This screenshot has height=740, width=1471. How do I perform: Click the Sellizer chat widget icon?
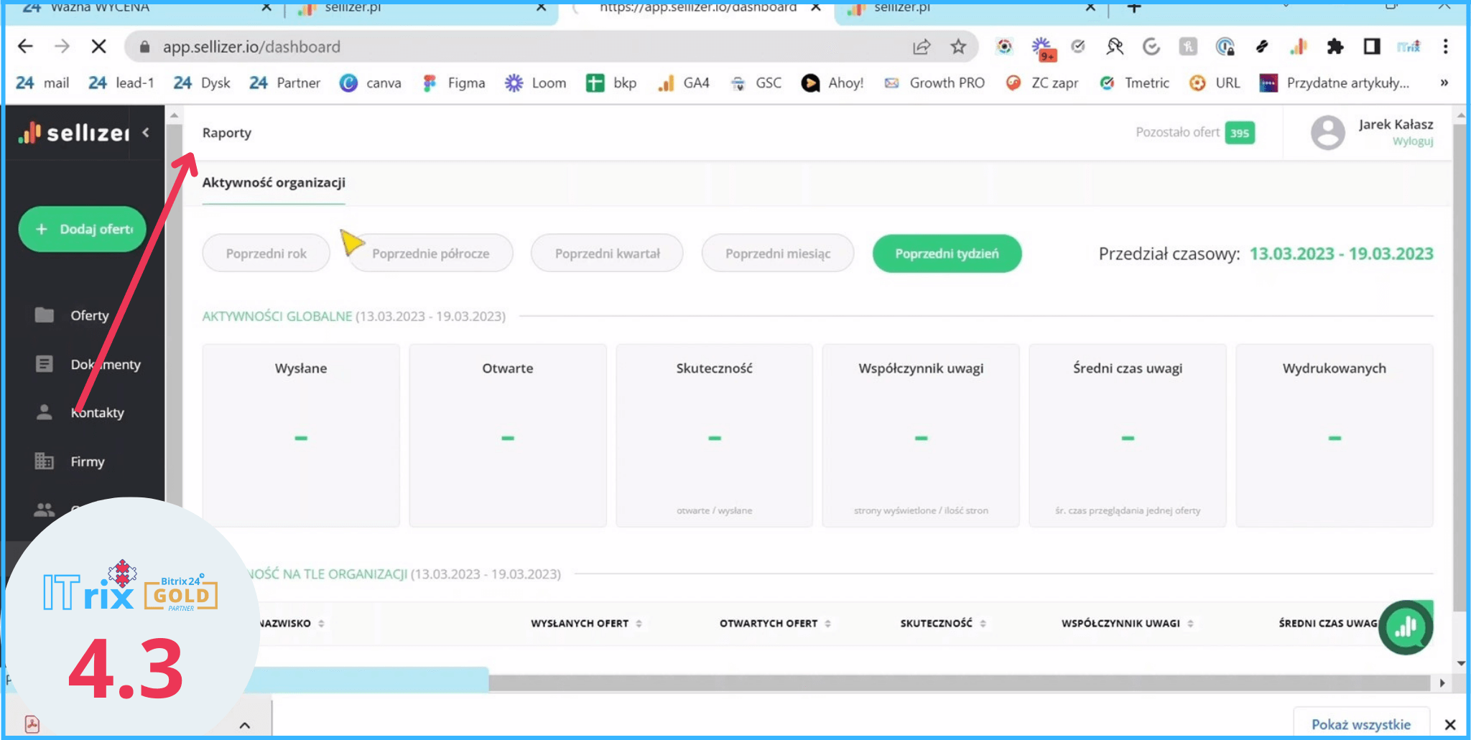point(1405,627)
